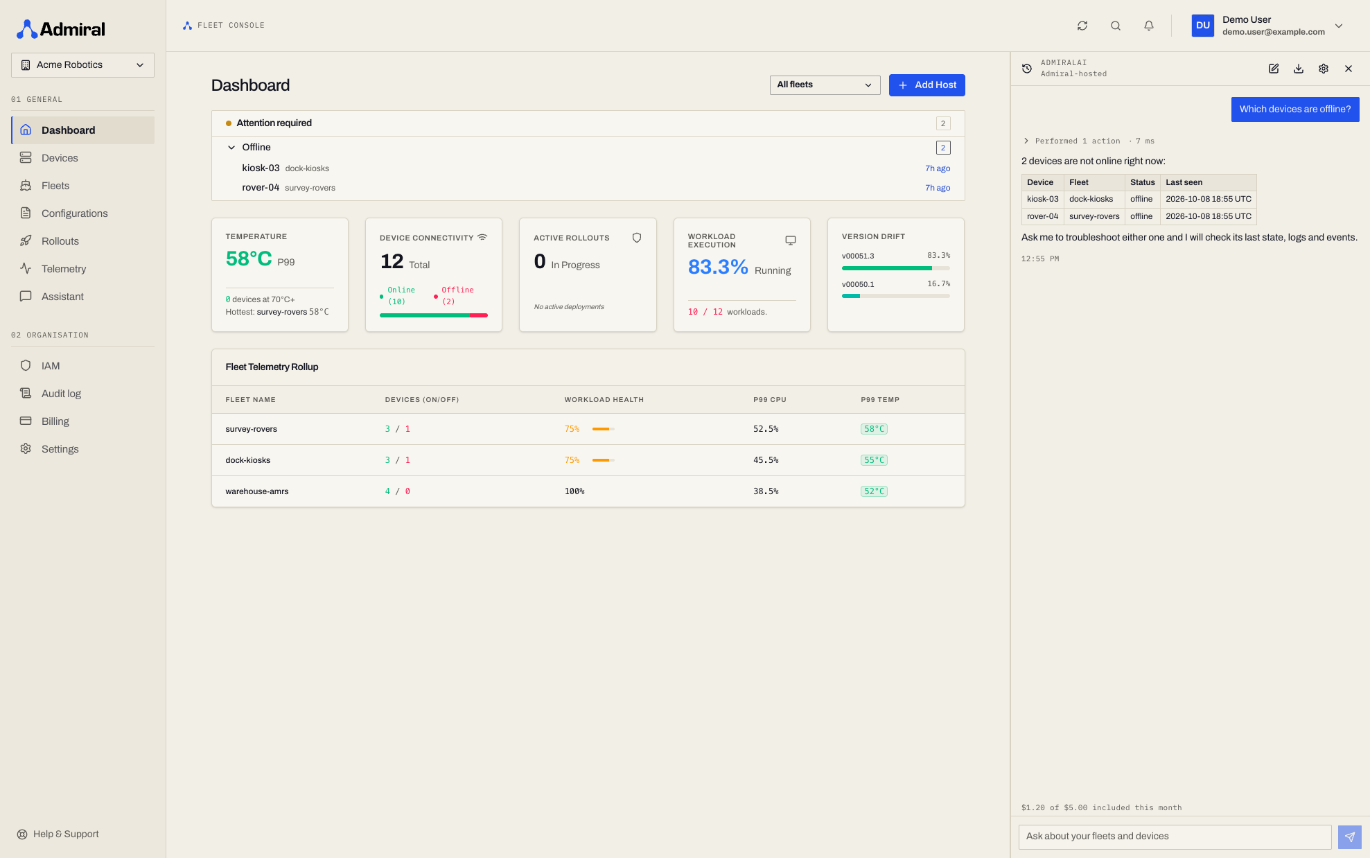Open Settings in the sidebar
The image size is (1370, 858).
(82, 449)
